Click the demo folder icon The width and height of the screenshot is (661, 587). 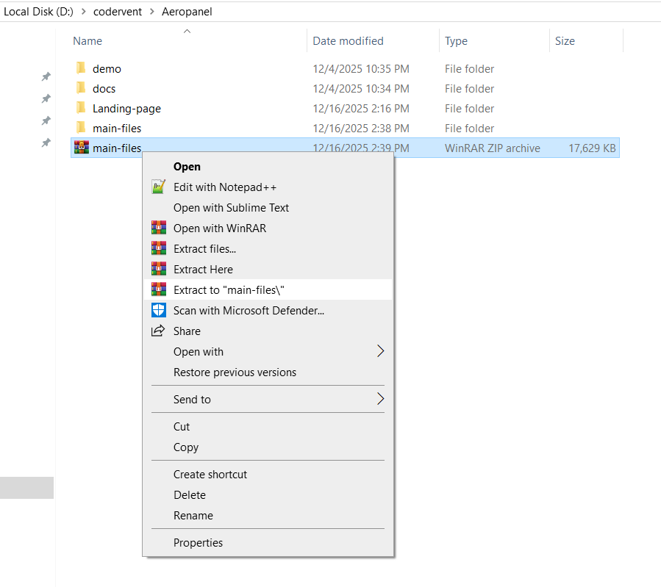82,69
